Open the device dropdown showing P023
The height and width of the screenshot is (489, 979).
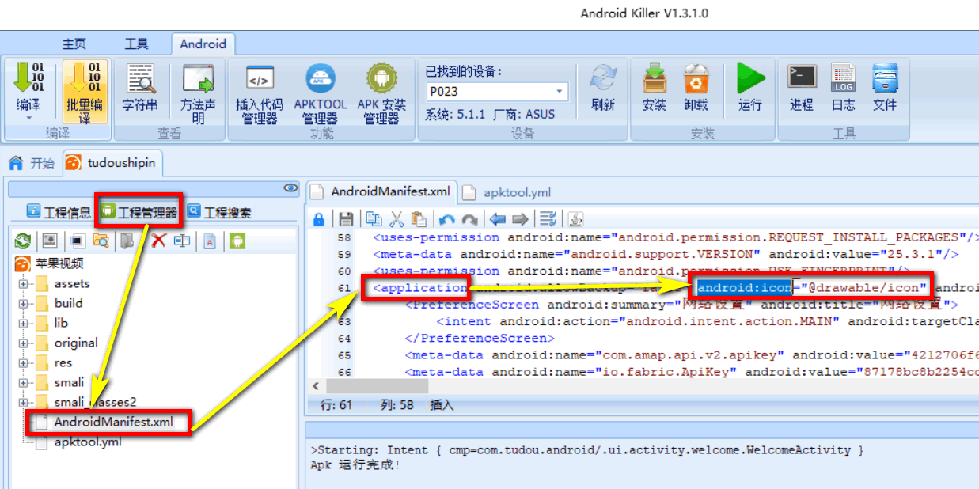[497, 91]
